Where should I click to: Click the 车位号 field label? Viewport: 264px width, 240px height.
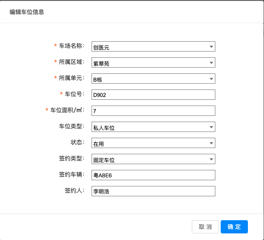(75, 94)
